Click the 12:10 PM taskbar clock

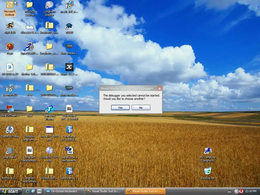(x=251, y=191)
